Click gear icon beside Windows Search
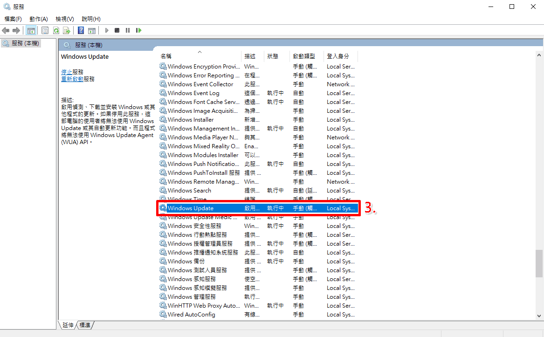Image resolution: width=544 pixels, height=337 pixels. (x=163, y=190)
